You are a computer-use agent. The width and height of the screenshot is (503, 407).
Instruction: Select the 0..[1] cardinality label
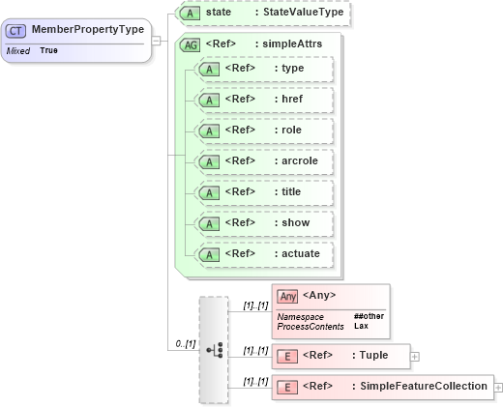186,344
